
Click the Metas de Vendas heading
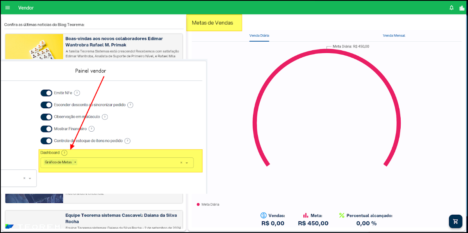[213, 23]
